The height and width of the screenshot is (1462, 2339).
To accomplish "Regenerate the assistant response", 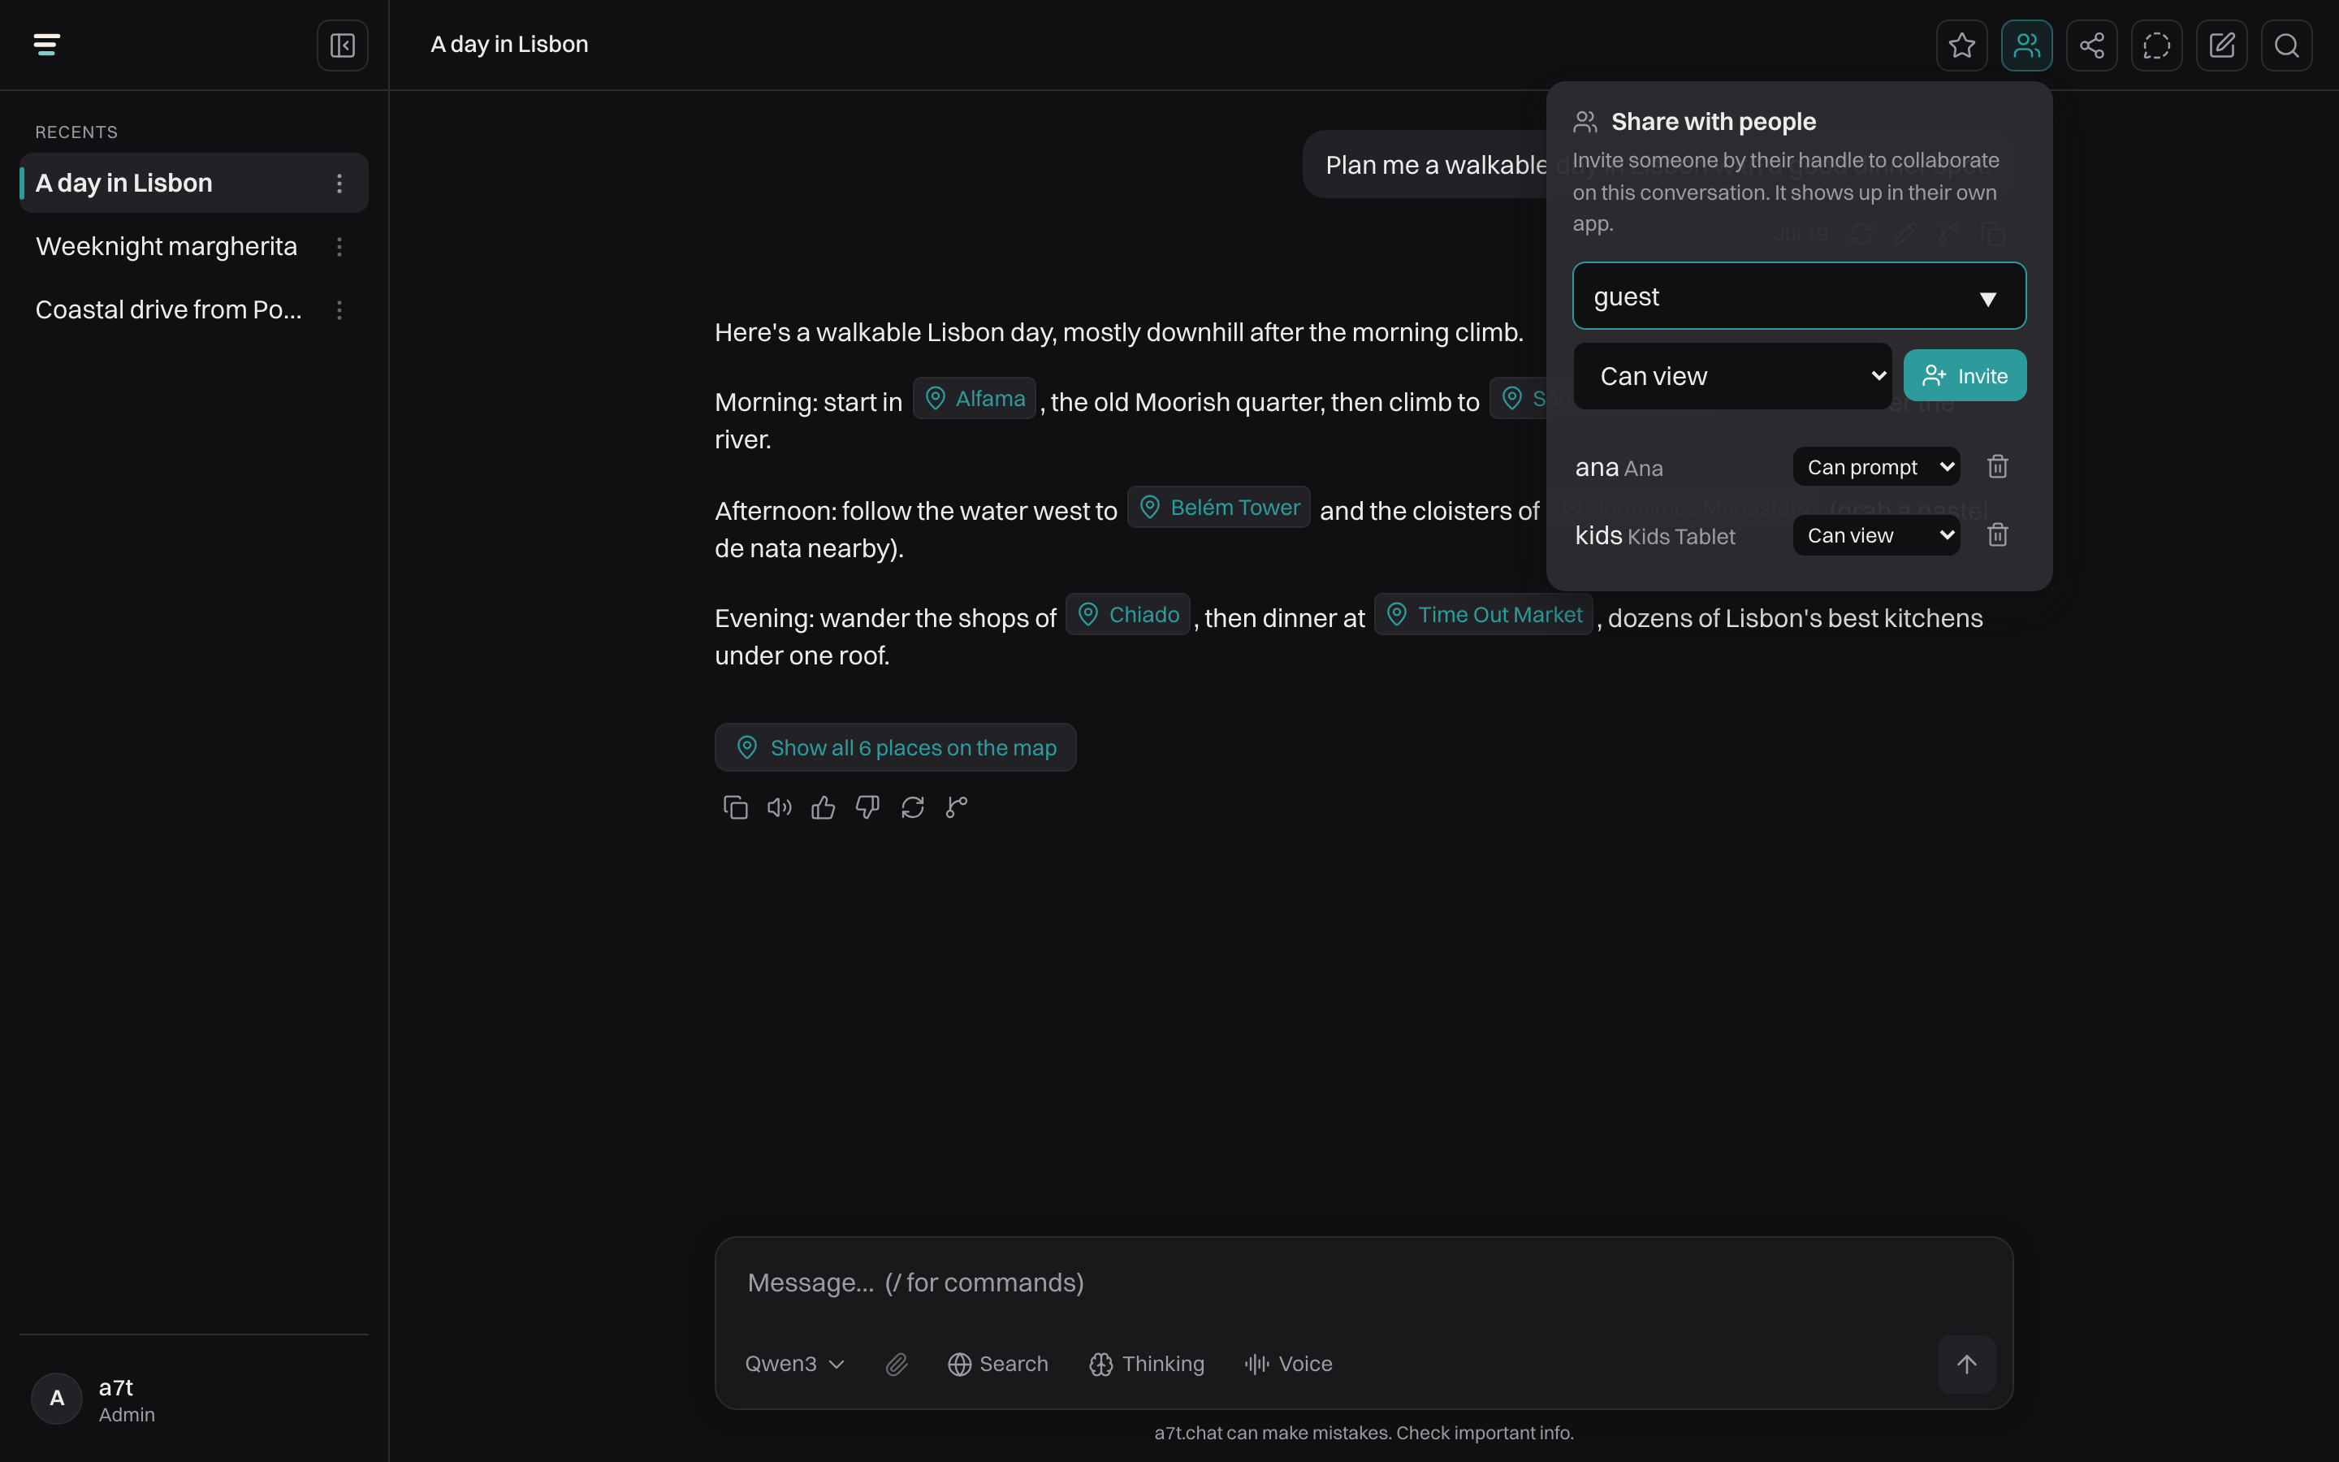I will tap(912, 807).
